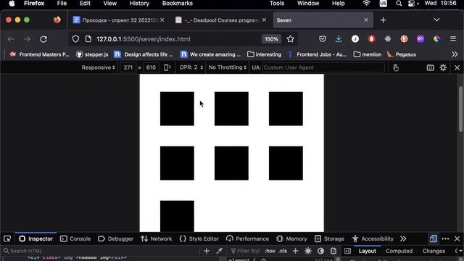Open the Storage tab
Screen dimensions: 464x261
pos(329,239)
